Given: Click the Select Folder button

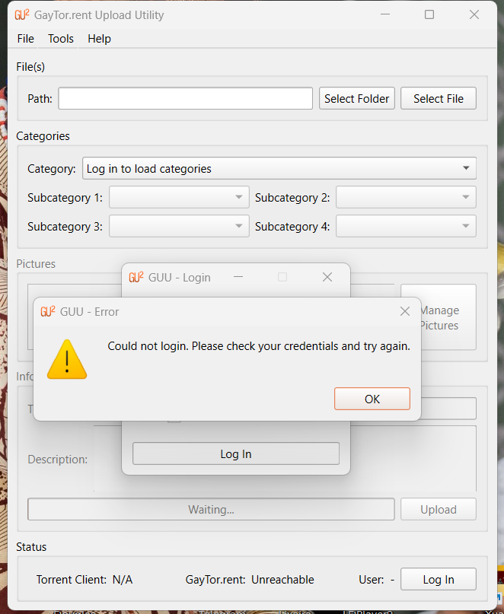Looking at the screenshot, I should [356, 99].
